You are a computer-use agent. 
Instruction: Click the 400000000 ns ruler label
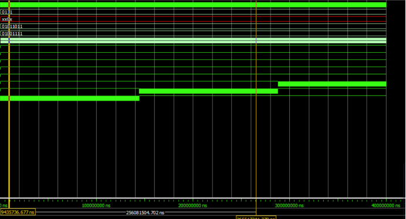tap(386, 206)
